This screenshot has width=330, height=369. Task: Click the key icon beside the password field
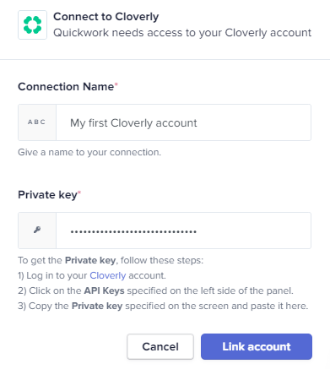coord(37,230)
